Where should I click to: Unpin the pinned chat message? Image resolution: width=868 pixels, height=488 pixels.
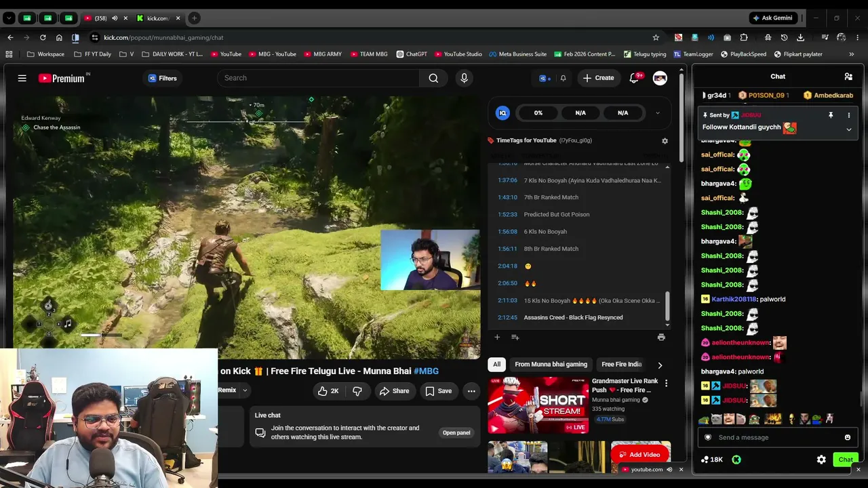pos(831,115)
